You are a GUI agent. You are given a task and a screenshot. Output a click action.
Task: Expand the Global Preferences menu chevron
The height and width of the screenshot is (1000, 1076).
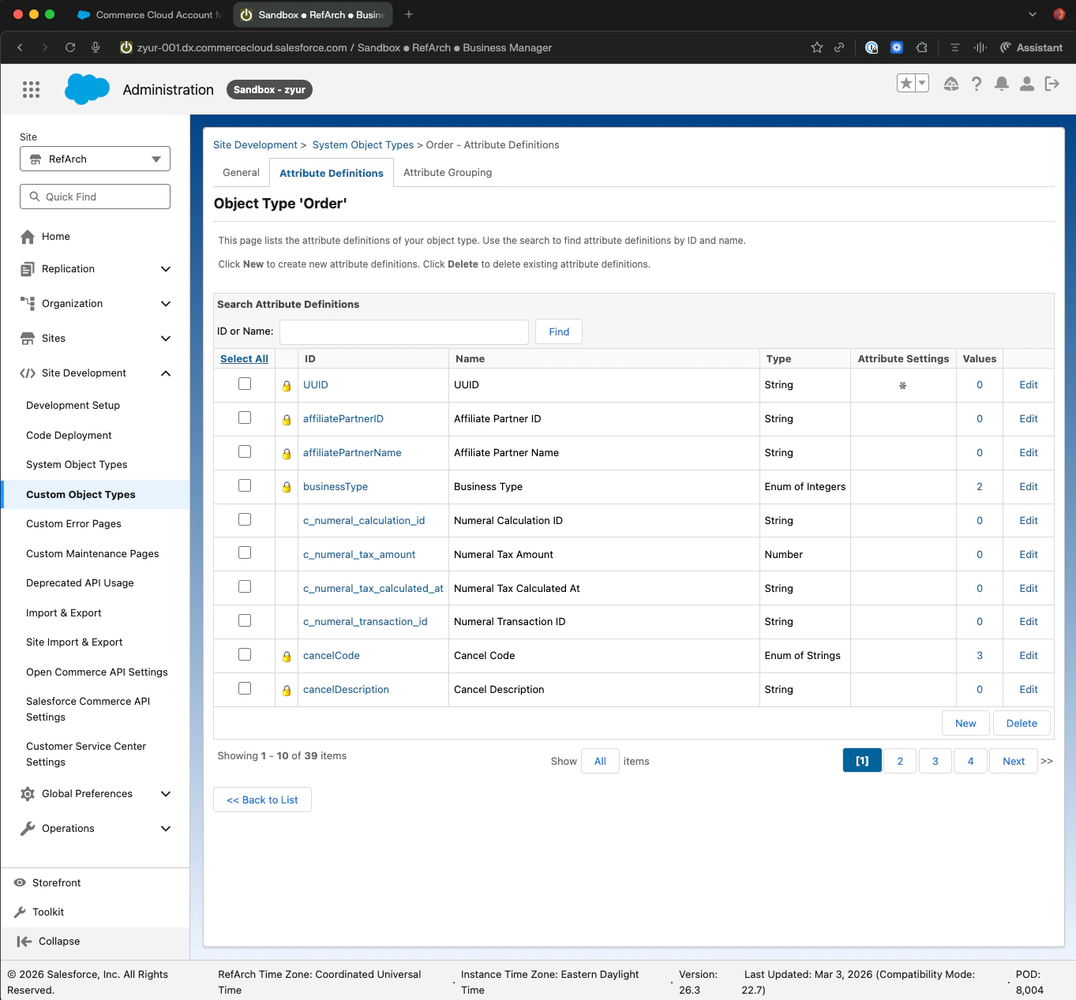tap(166, 794)
